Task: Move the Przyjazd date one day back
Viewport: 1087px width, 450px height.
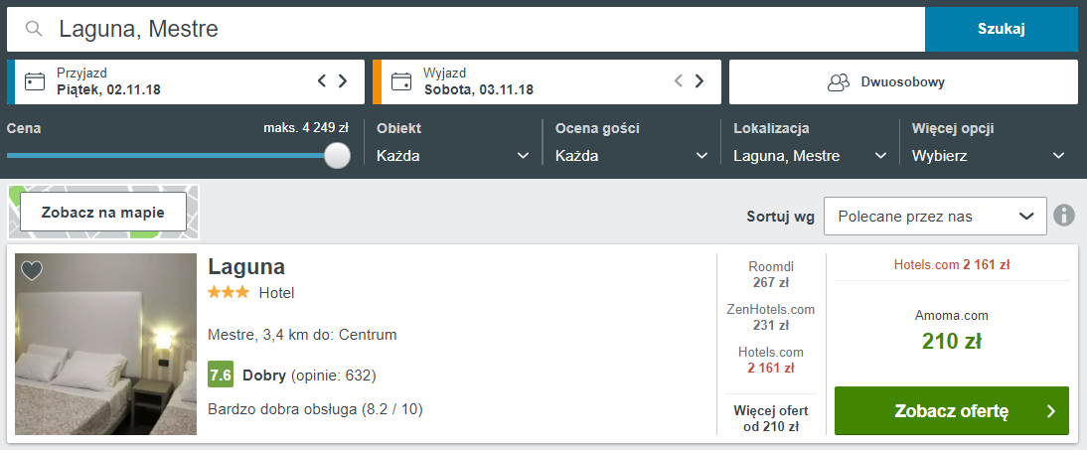Action: 322,81
